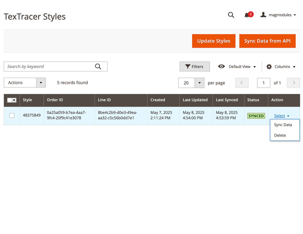Click the red notification count badge
Image resolution: width=303 pixels, height=234 pixels.
tap(251, 14)
